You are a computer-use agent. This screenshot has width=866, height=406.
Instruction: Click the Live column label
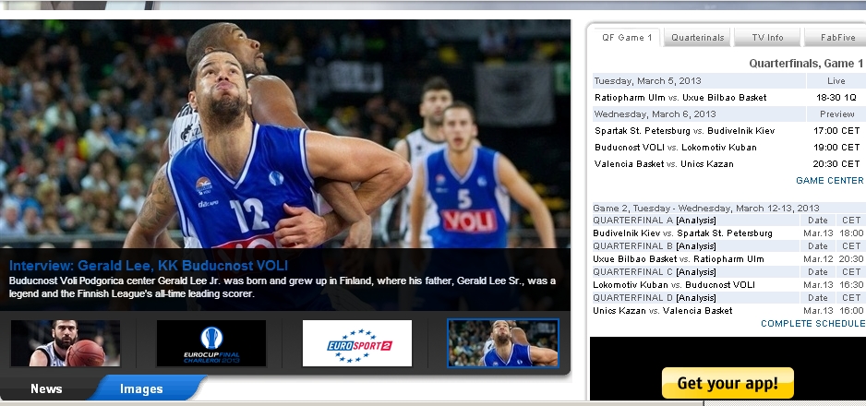click(836, 81)
